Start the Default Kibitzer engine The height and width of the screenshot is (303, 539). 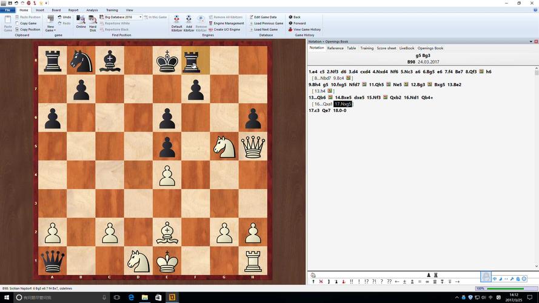click(x=176, y=23)
